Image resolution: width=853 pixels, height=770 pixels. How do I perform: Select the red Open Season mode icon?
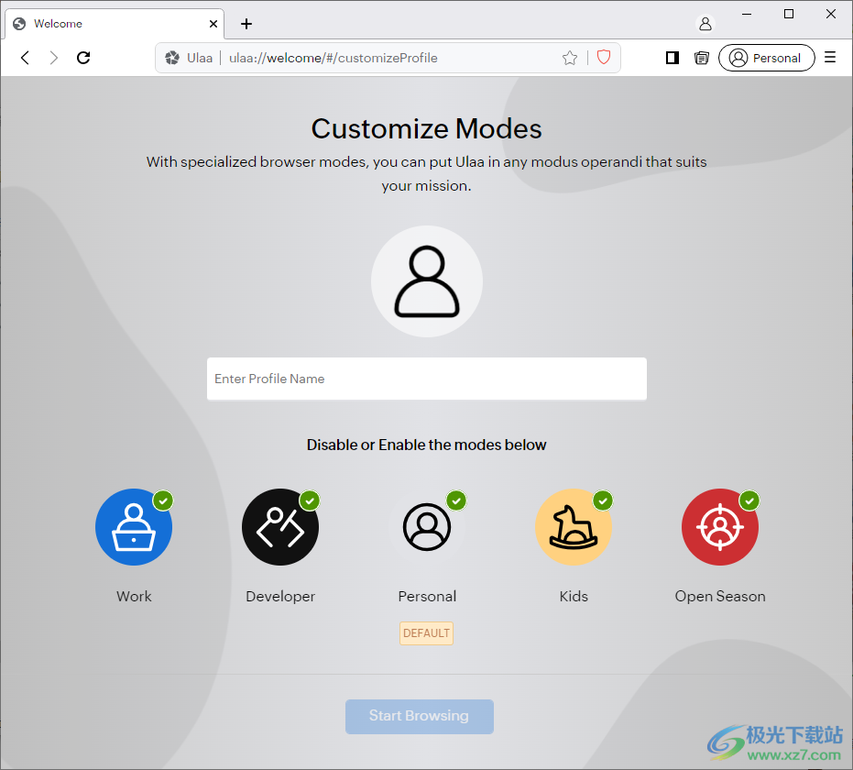[x=720, y=527]
